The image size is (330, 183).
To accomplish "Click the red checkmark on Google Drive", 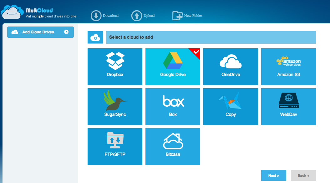I will [x=196, y=52].
